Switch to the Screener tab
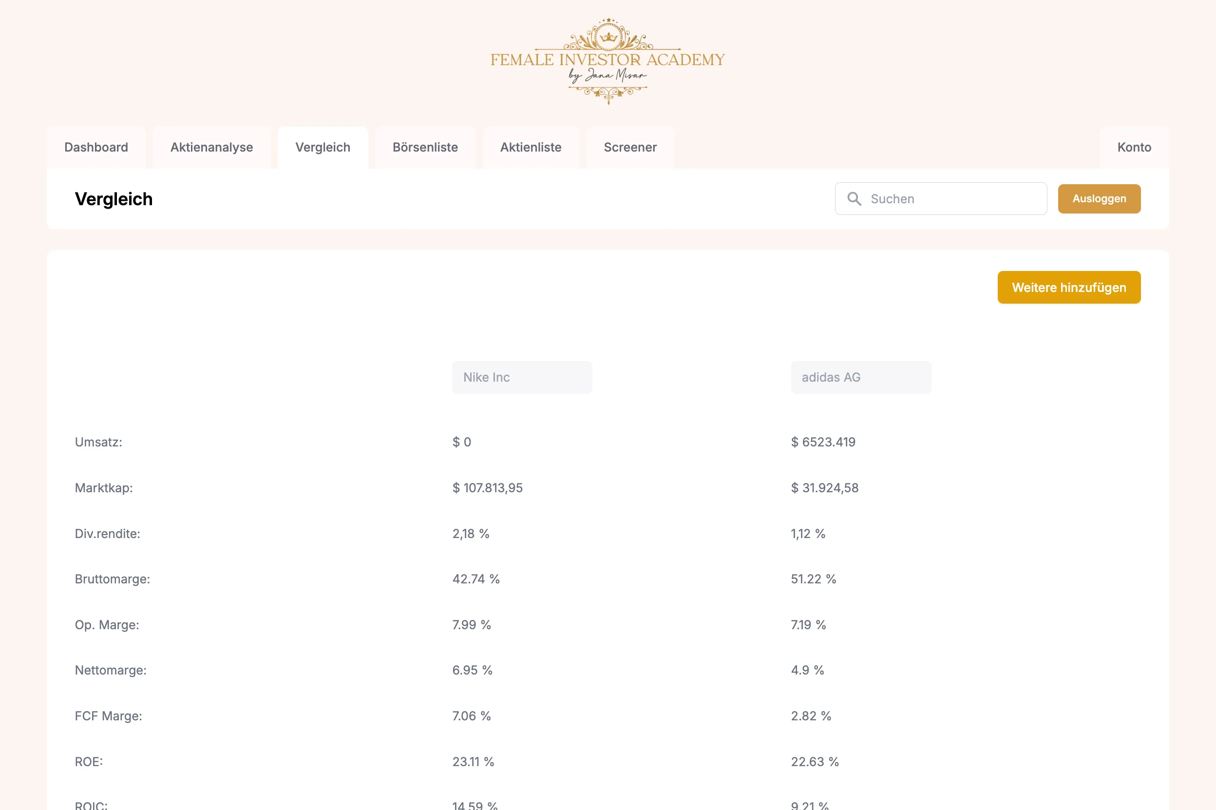Viewport: 1216px width, 810px height. [x=630, y=147]
